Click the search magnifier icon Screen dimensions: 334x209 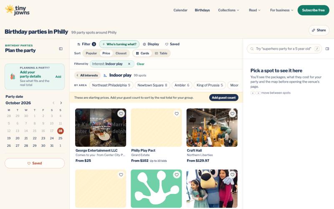(x=252, y=49)
